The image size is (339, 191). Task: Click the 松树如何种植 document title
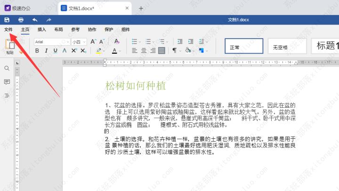(136, 86)
